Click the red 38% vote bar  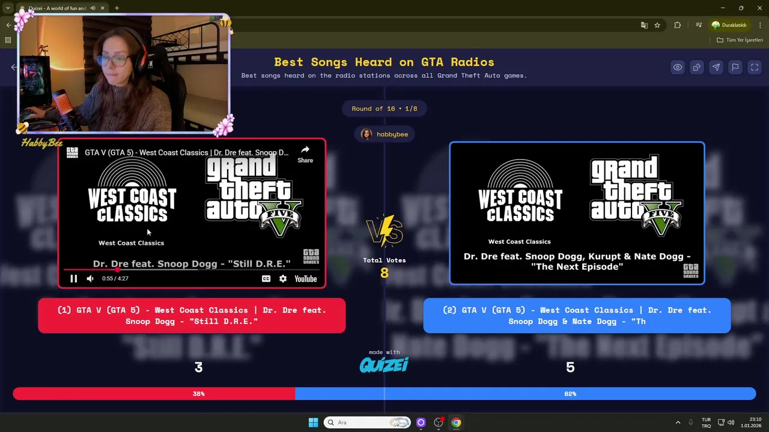pos(154,394)
